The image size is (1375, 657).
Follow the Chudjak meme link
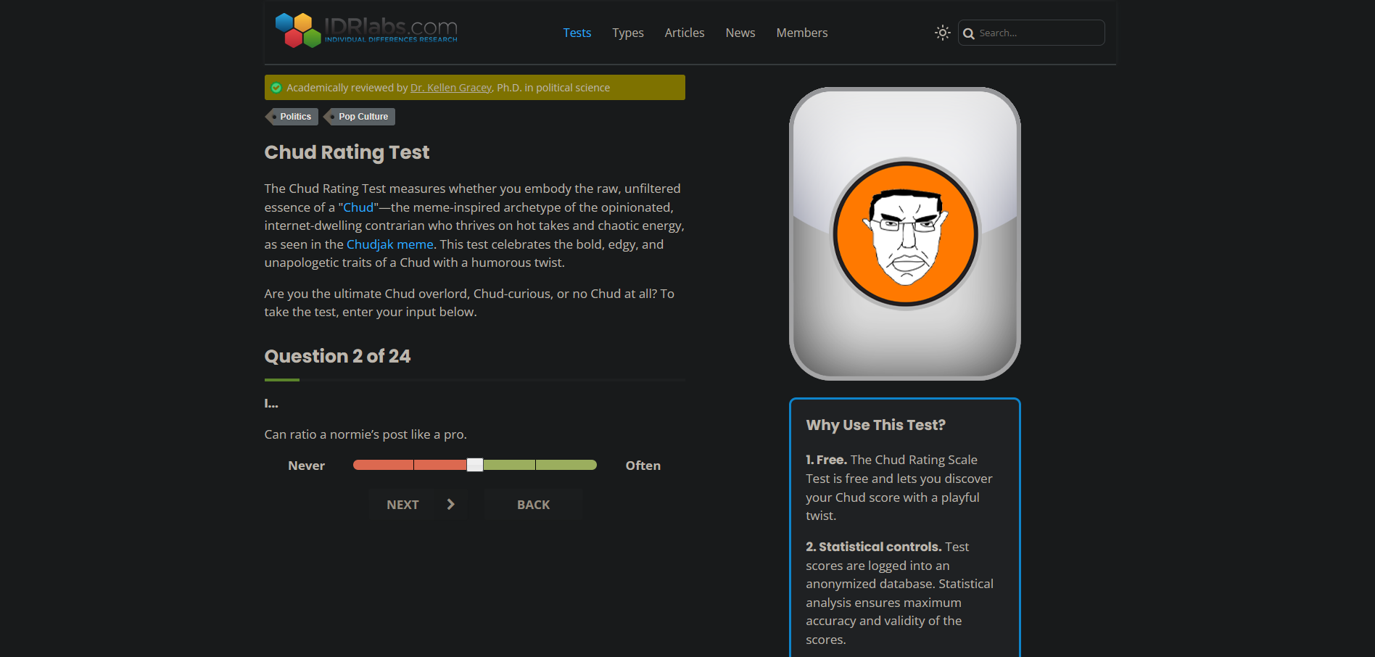click(x=389, y=244)
